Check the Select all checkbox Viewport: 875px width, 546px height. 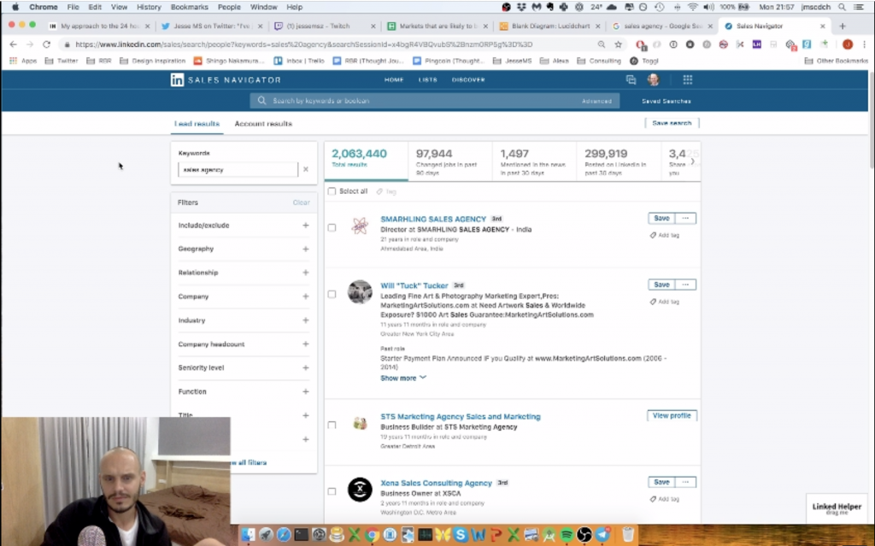click(x=332, y=191)
